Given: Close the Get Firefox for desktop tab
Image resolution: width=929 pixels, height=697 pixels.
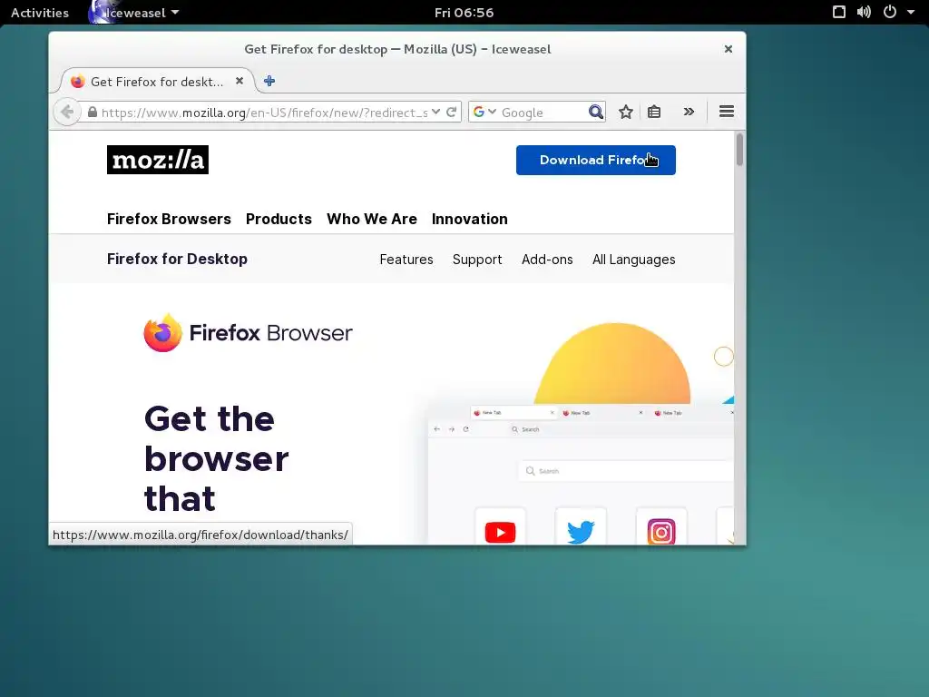Looking at the screenshot, I should pos(240,81).
